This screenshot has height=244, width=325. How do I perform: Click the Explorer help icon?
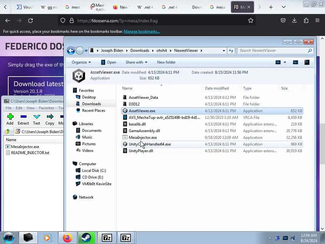307,62
